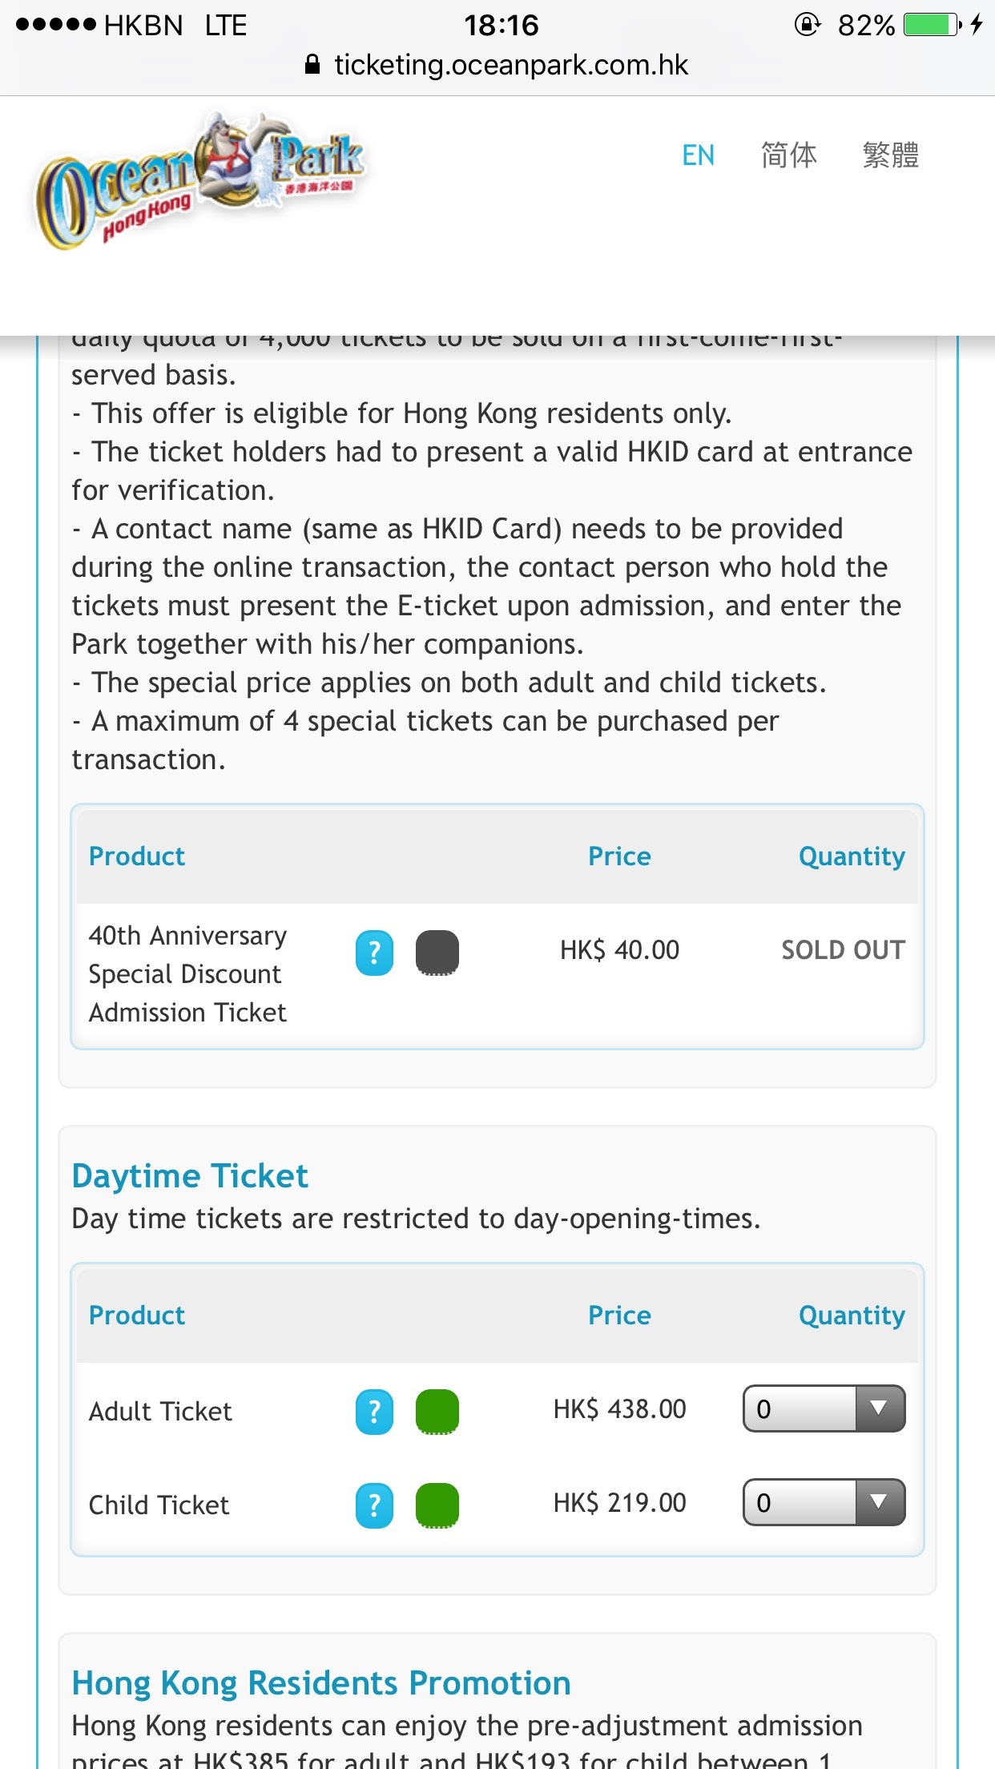Tap the Ocean Park Hong Kong logo
The height and width of the screenshot is (1769, 995).
click(200, 180)
